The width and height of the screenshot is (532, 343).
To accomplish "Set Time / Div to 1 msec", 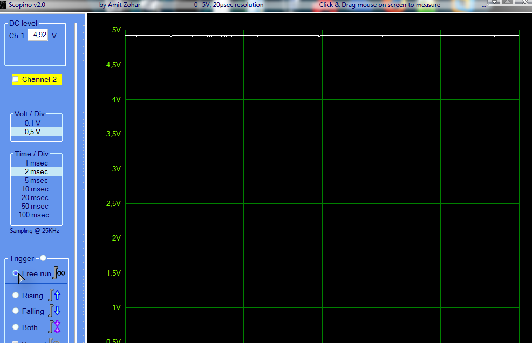I will point(36,163).
